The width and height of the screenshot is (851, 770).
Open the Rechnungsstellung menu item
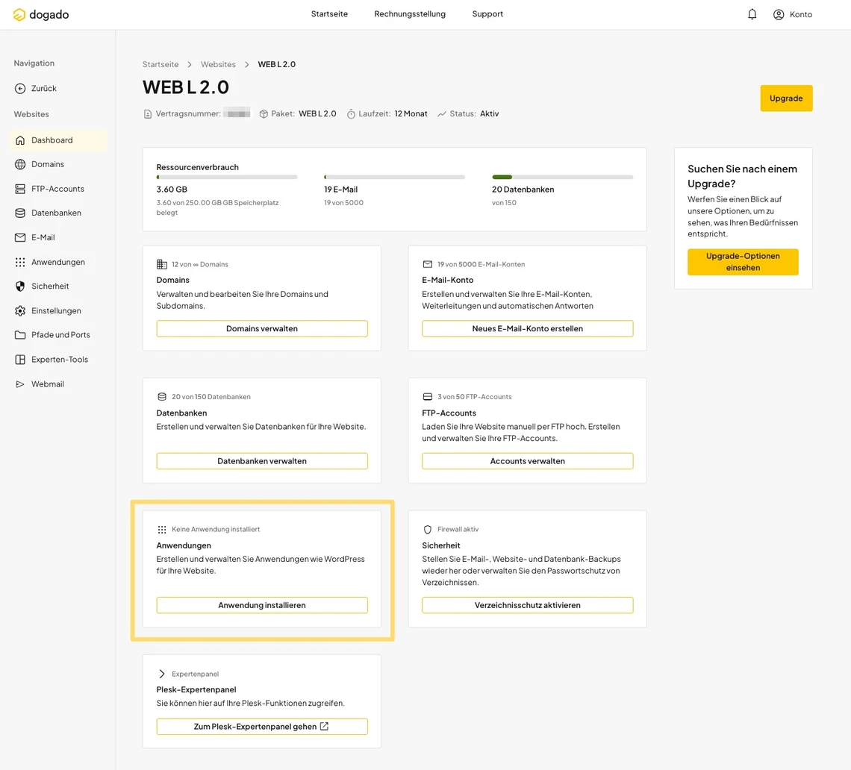coord(410,13)
